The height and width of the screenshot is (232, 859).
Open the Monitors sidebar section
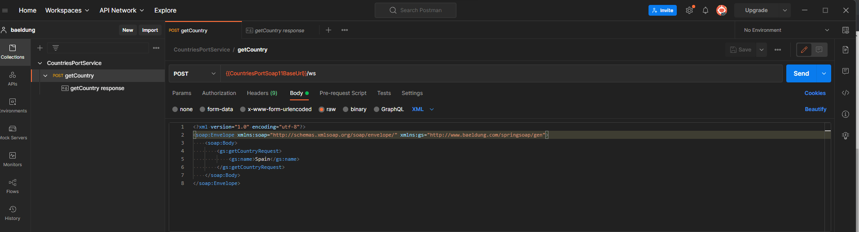pos(13,159)
